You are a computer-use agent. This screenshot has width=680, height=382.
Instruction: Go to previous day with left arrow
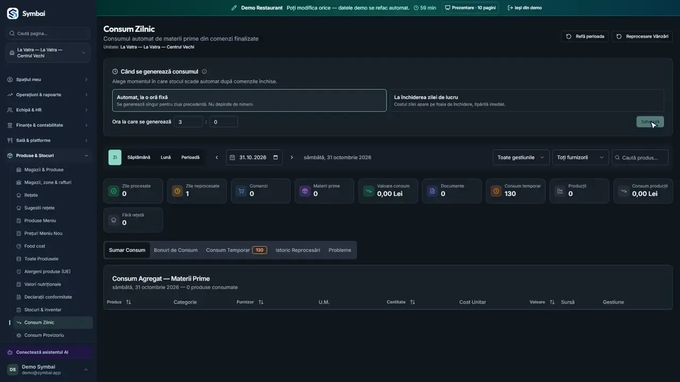[217, 158]
